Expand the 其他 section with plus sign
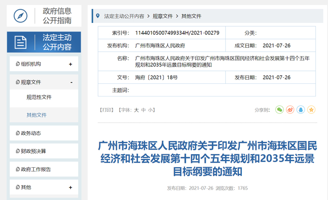 tap(70, 187)
